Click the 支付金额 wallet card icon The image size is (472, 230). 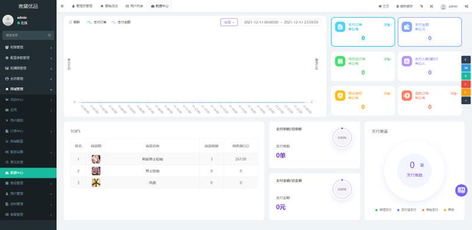407,27
